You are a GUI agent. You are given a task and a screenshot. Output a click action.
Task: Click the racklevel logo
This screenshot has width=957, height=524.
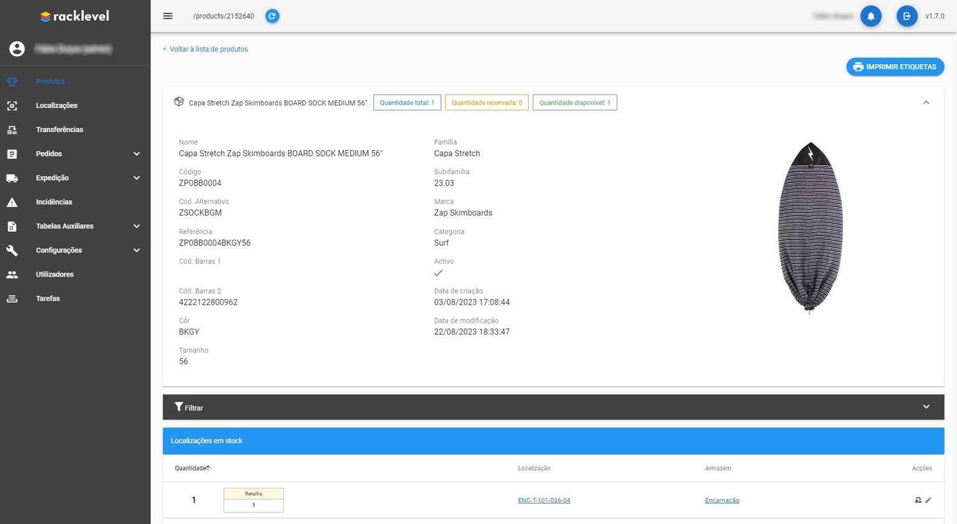point(74,16)
